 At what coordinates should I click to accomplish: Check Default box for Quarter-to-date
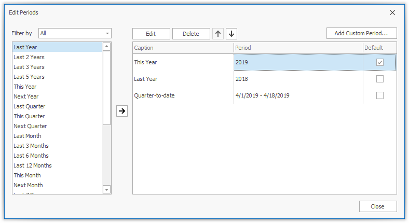point(380,95)
